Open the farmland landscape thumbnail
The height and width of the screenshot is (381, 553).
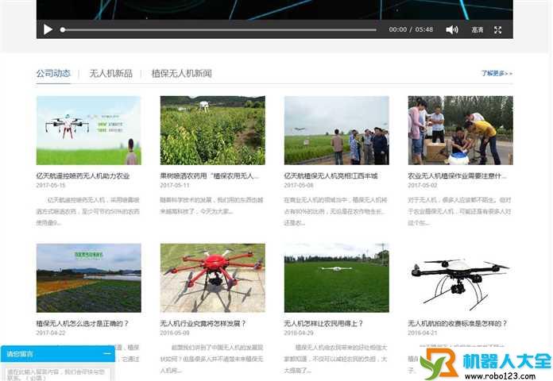[88, 278]
